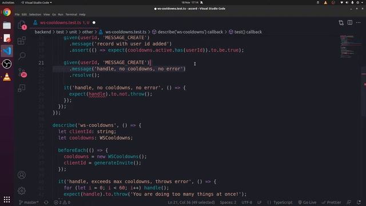
Task: Open the Remote Explorer activity bar icon
Action: (x=22, y=88)
